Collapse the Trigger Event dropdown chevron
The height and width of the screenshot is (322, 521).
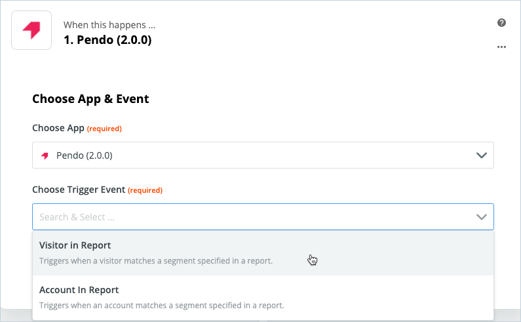[482, 217]
